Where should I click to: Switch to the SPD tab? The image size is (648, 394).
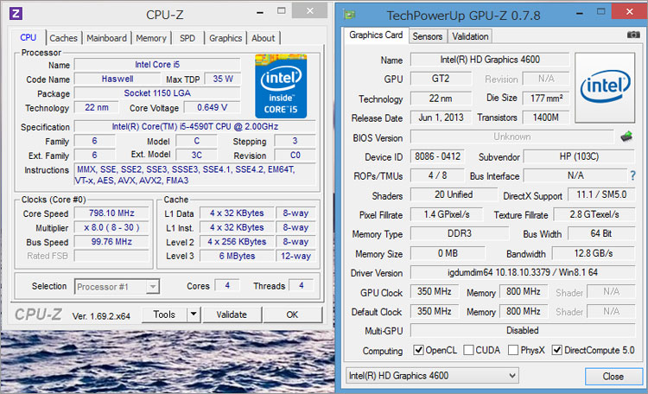[187, 38]
